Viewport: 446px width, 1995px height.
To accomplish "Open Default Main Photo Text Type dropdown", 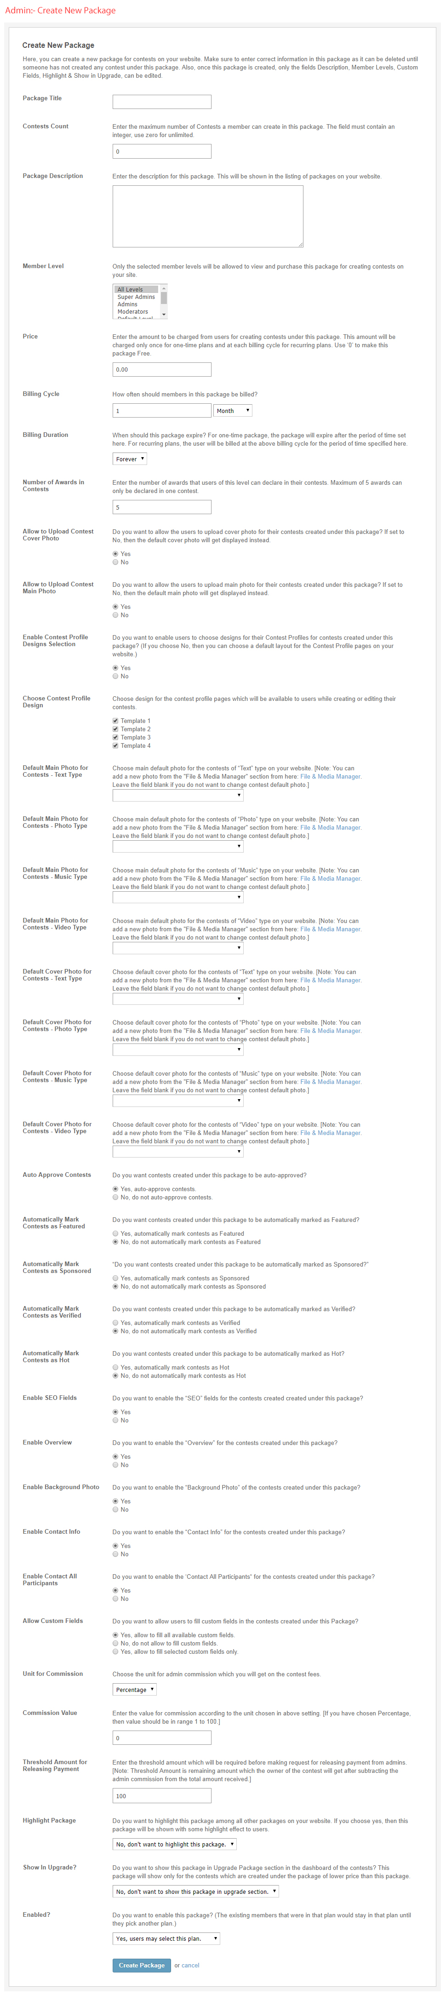I will [177, 795].
